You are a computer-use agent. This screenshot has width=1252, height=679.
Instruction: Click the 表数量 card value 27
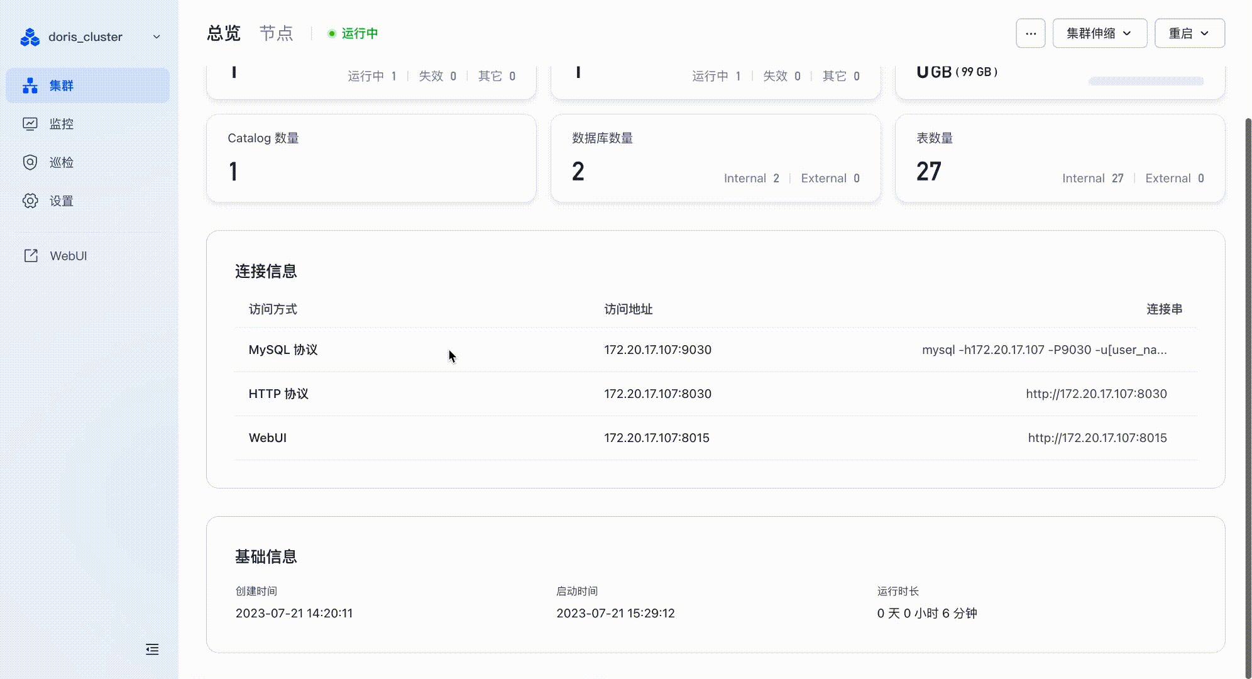click(928, 171)
